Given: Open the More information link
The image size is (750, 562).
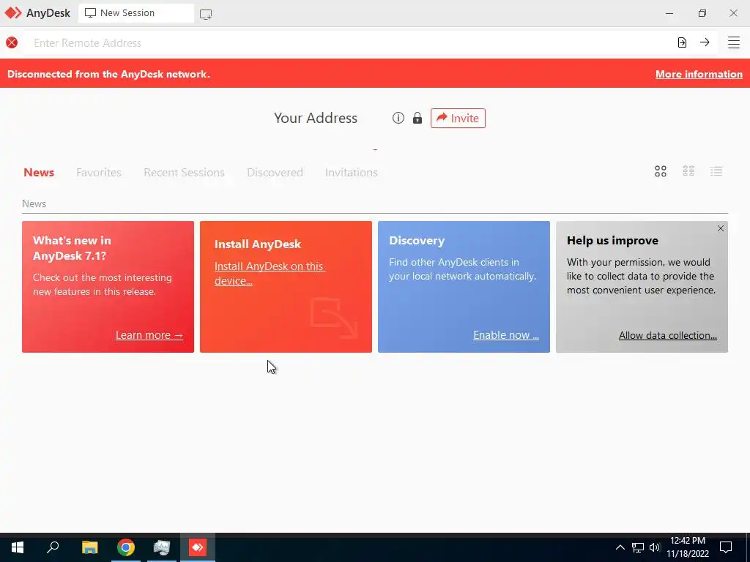Looking at the screenshot, I should [x=699, y=74].
